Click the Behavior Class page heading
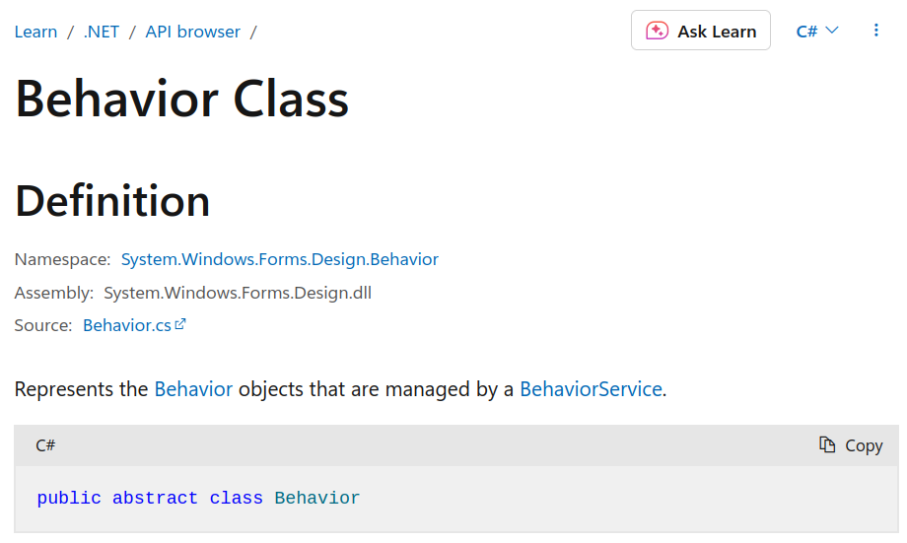 point(182,100)
